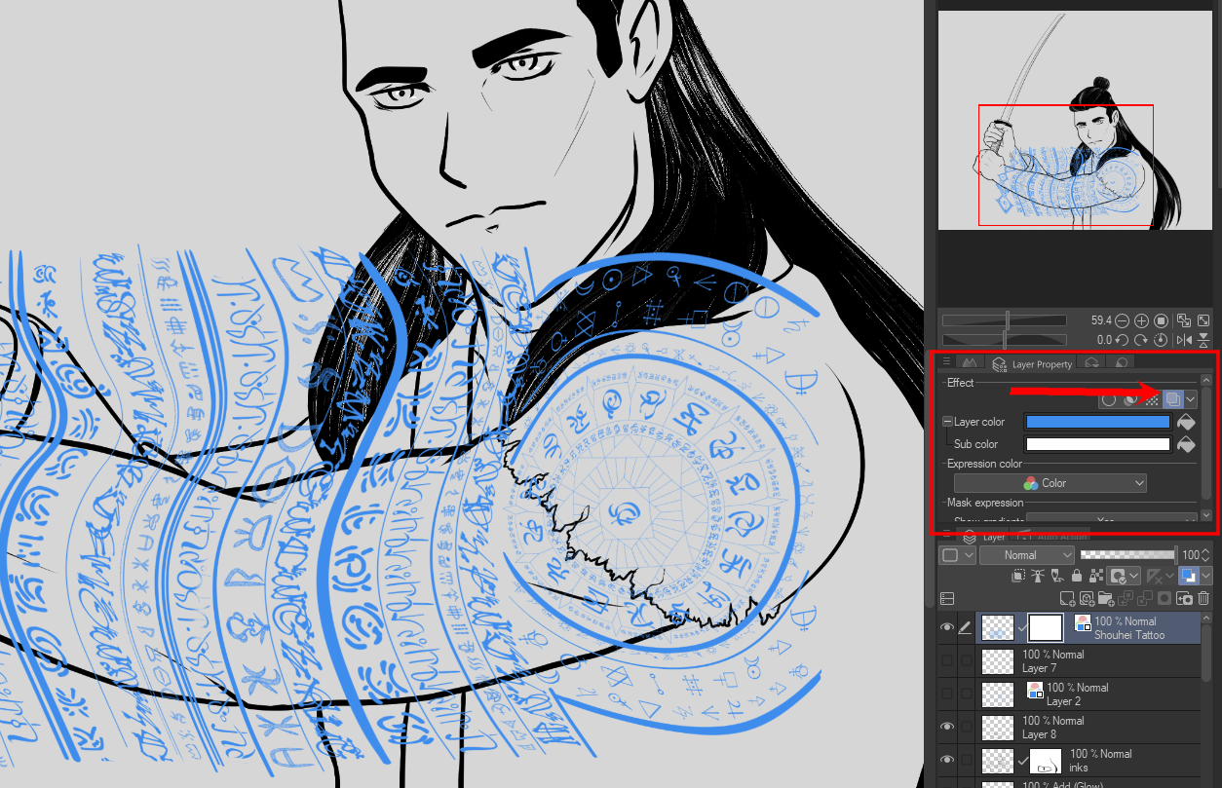Click Show Layer in Two Panes icon
The width and height of the screenshot is (1222, 788).
pos(947,598)
